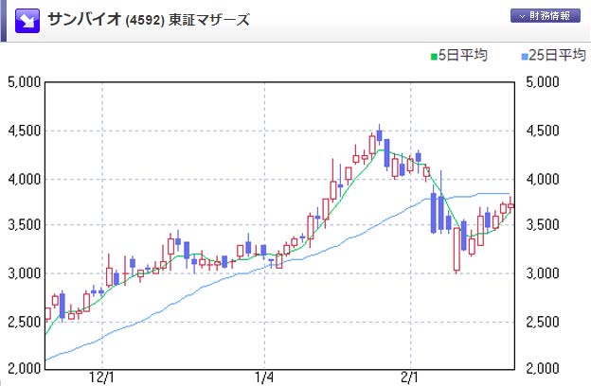Screen dimensions: 591x386
Task: Click the right axis 2,000 label
Action: pyautogui.click(x=543, y=368)
